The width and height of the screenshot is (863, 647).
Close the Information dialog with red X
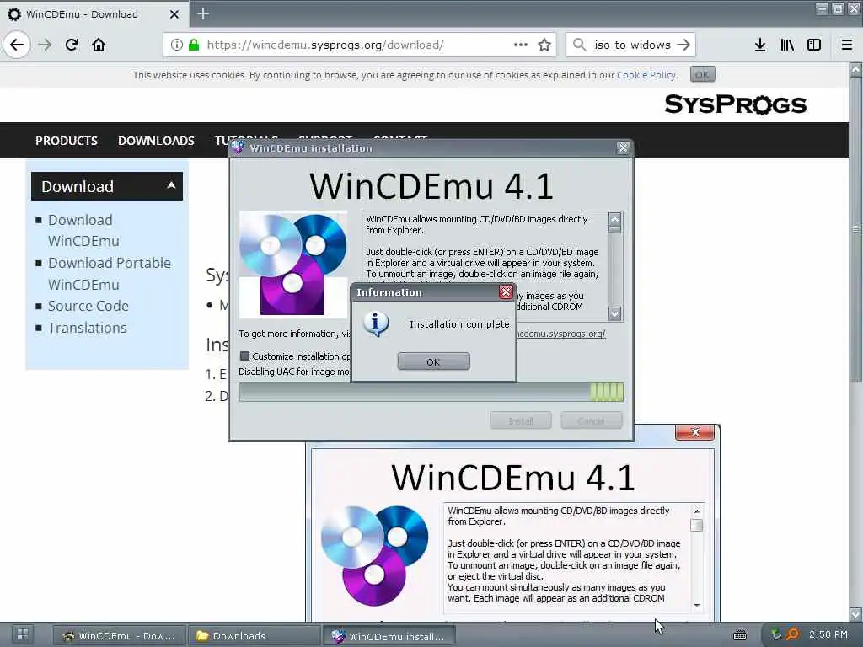click(x=506, y=292)
